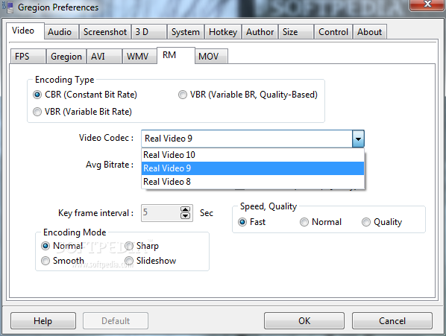Pick Real Video 9 from the list
This screenshot has width=446, height=336.
tap(253, 168)
